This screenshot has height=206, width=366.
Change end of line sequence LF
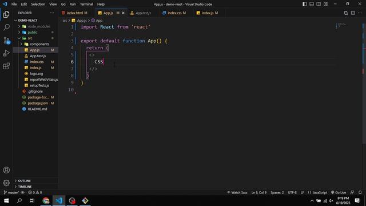coord(303,192)
